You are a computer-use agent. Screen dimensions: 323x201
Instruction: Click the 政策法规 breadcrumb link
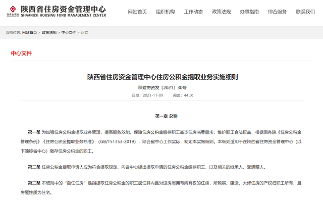click(49, 32)
